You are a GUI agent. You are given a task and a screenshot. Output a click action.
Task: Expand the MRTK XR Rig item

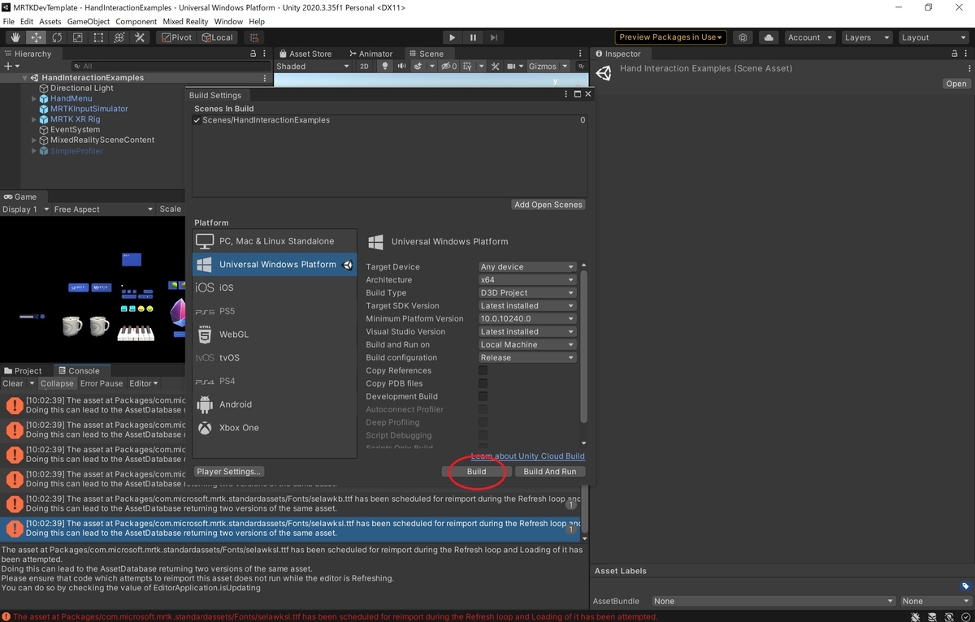[34, 119]
